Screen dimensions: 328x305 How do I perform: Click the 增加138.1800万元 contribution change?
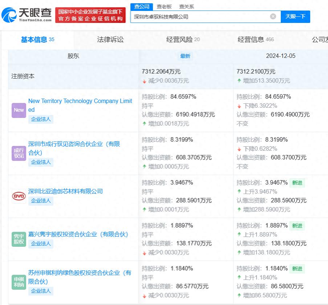pos(267,253)
